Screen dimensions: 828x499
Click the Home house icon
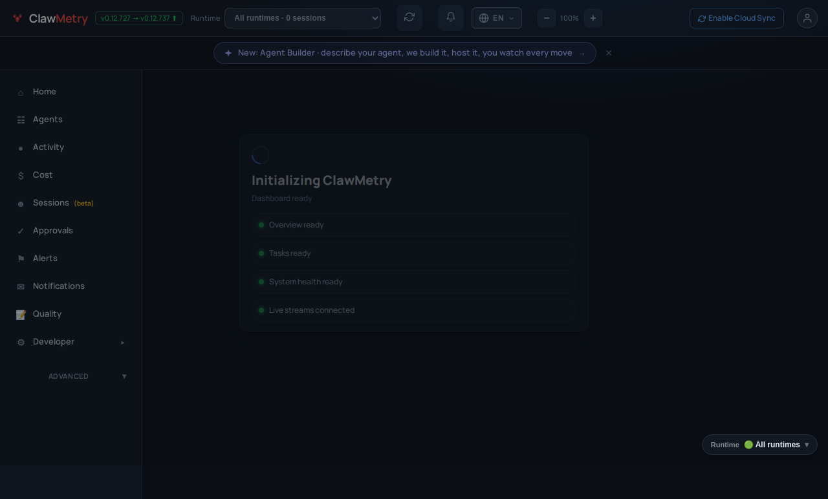(21, 92)
